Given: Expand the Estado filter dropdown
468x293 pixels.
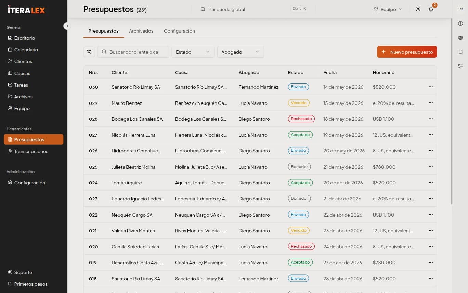Looking at the screenshot, I should click(x=193, y=52).
